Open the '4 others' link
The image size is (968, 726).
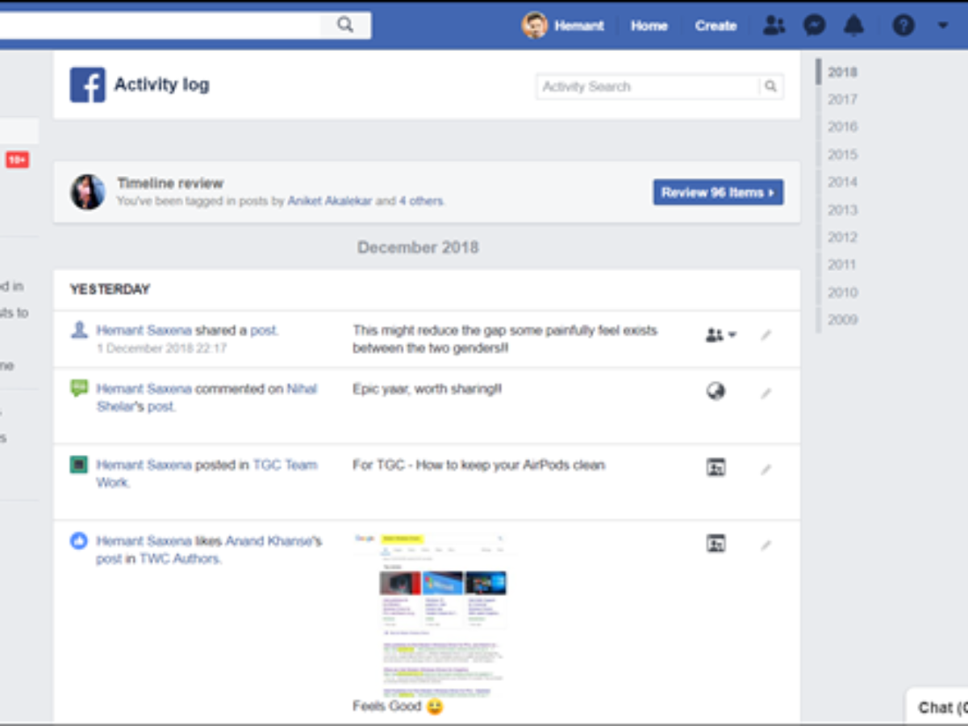(x=420, y=201)
